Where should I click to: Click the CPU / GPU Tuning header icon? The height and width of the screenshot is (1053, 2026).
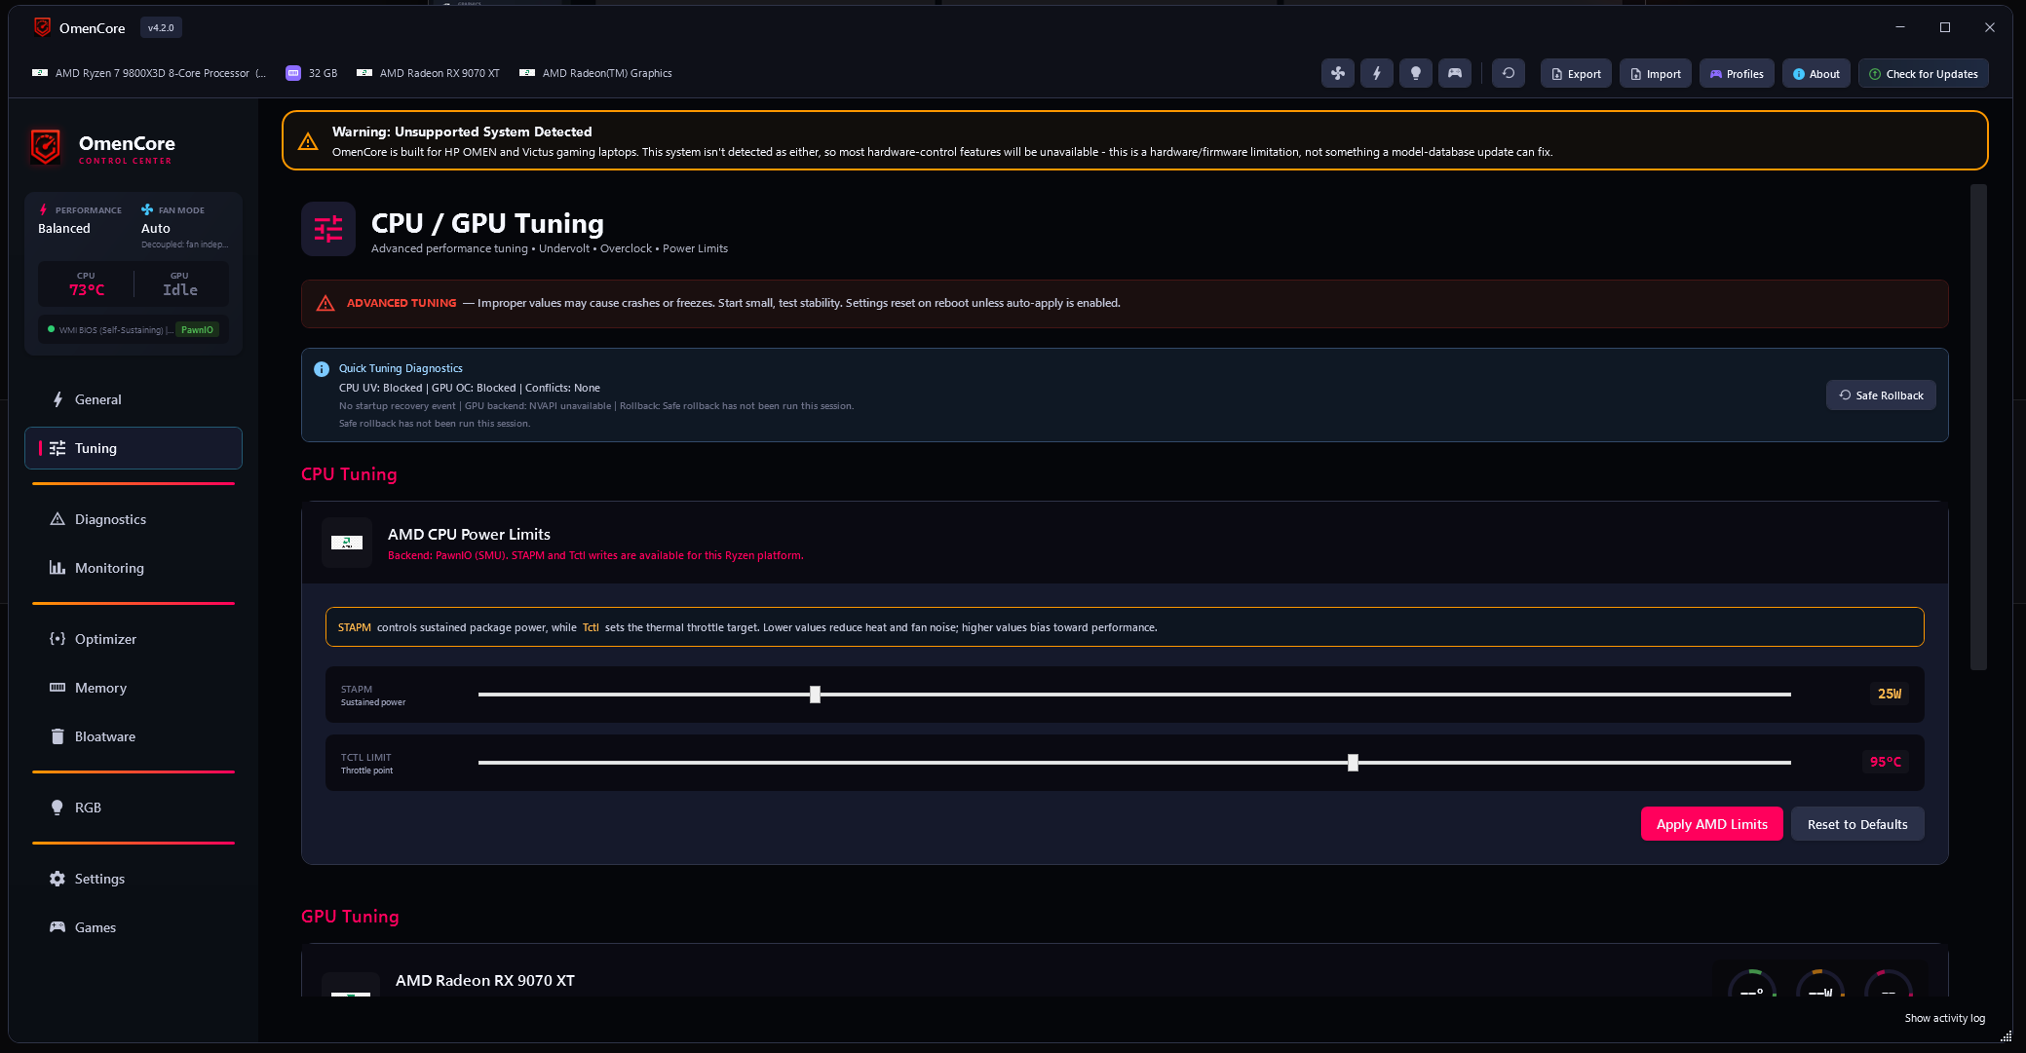click(328, 229)
